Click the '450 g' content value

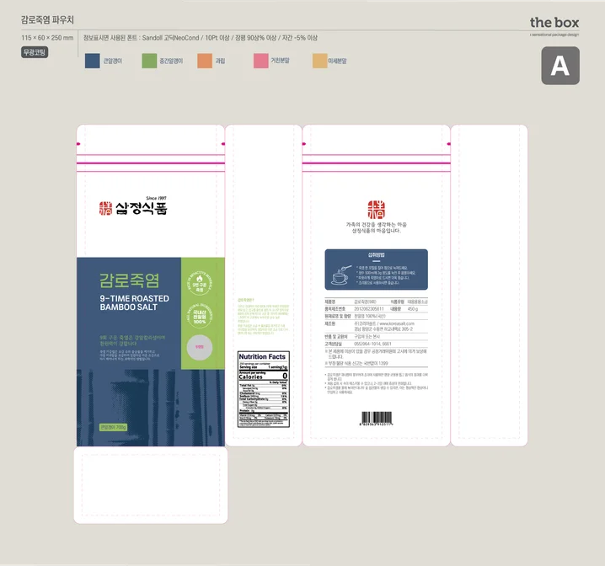pyautogui.click(x=413, y=309)
